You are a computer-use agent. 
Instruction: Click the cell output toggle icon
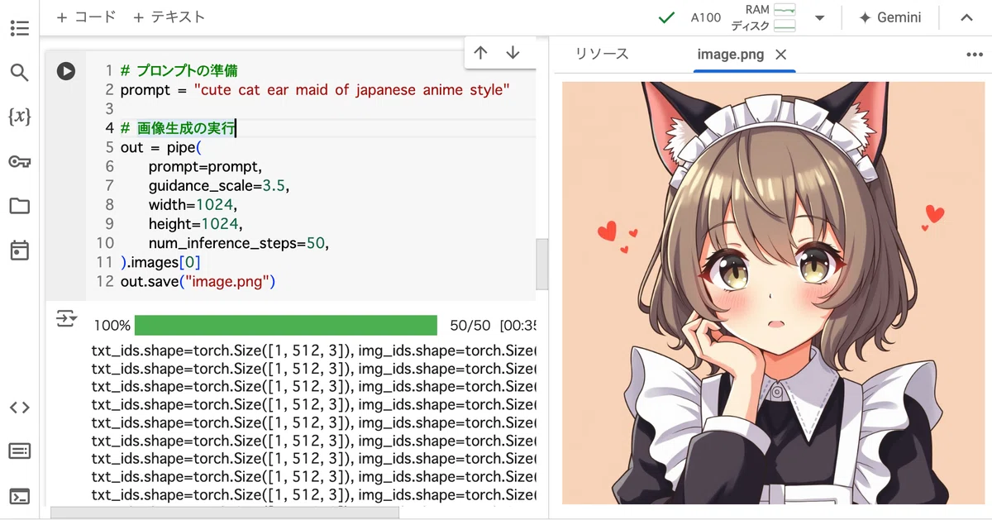tap(66, 319)
